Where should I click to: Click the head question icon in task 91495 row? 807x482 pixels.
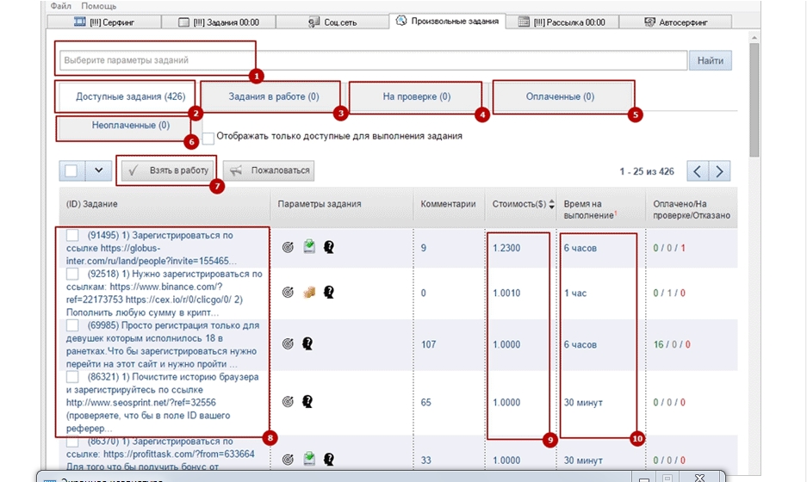pyautogui.click(x=328, y=247)
